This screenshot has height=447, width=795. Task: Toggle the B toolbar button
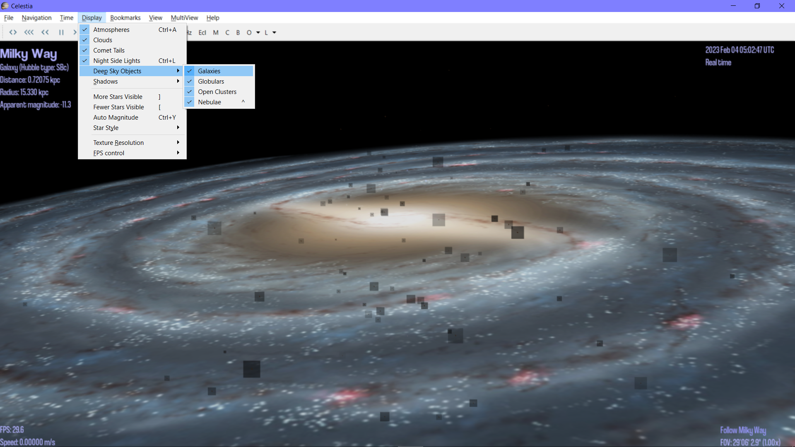[238, 32]
